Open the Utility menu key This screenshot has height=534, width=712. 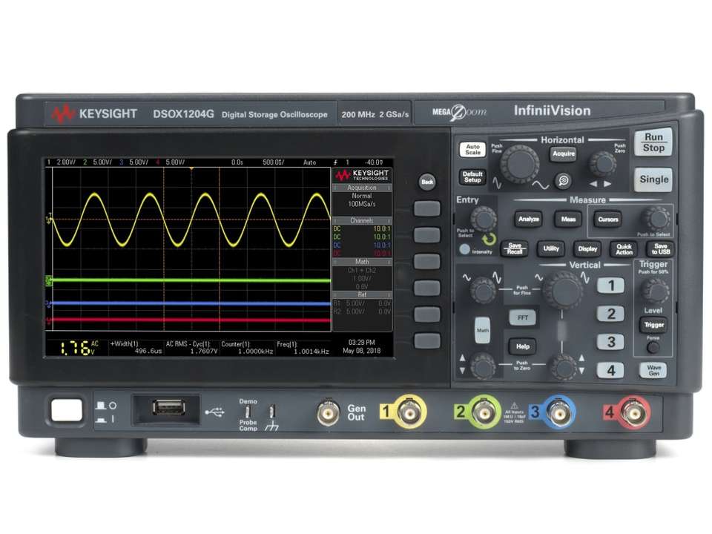click(551, 249)
